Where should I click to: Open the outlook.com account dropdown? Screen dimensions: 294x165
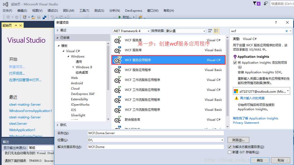click(261, 91)
